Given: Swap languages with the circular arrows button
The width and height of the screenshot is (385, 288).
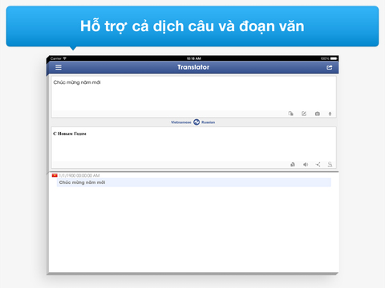Looking at the screenshot, I should 197,122.
